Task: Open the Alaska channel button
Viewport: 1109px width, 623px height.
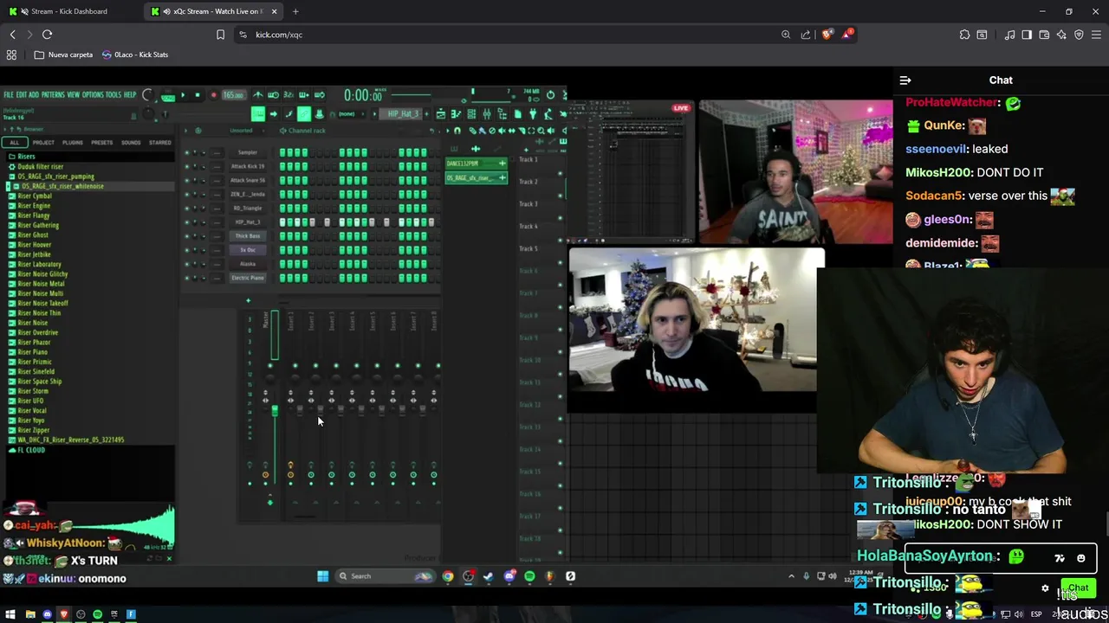Action: tap(248, 264)
